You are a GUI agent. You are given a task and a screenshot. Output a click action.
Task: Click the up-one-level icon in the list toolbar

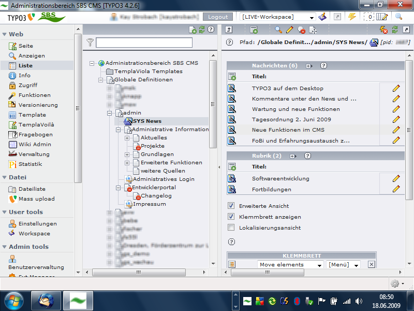point(229,30)
